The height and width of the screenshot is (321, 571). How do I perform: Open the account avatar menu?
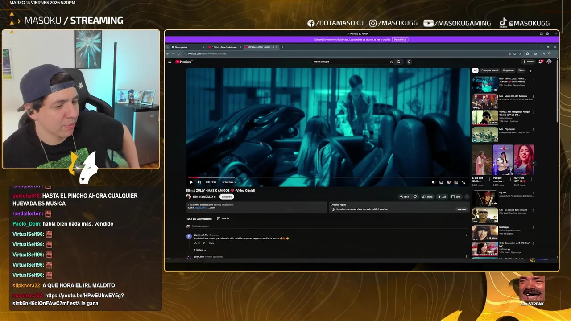click(x=549, y=62)
